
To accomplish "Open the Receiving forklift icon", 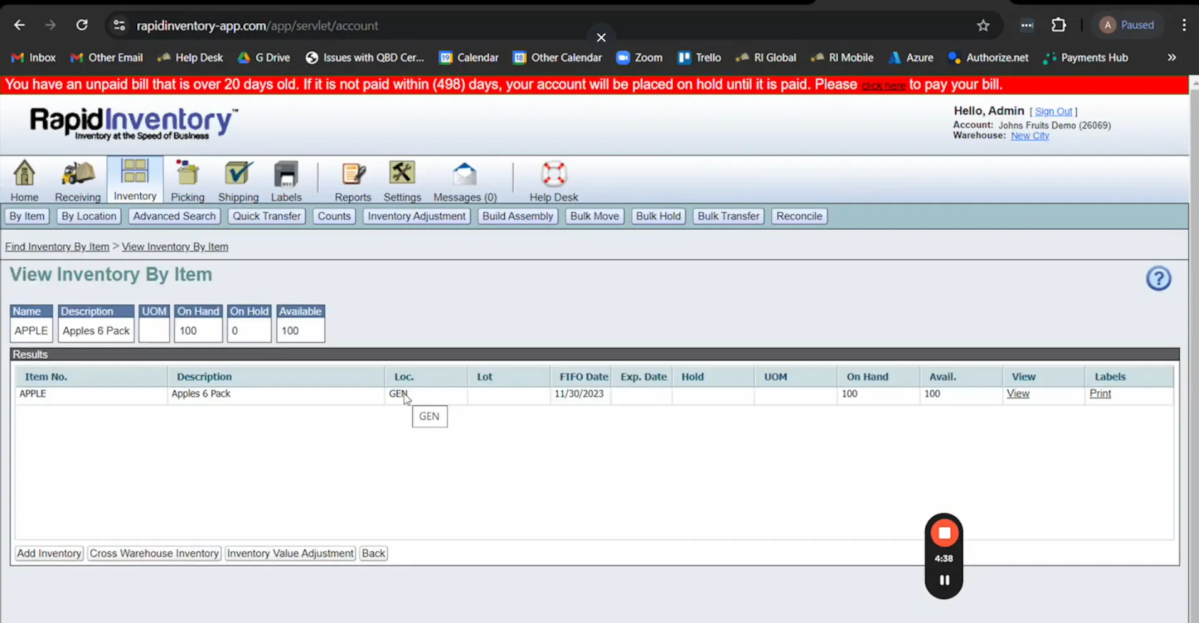I will 78,173.
